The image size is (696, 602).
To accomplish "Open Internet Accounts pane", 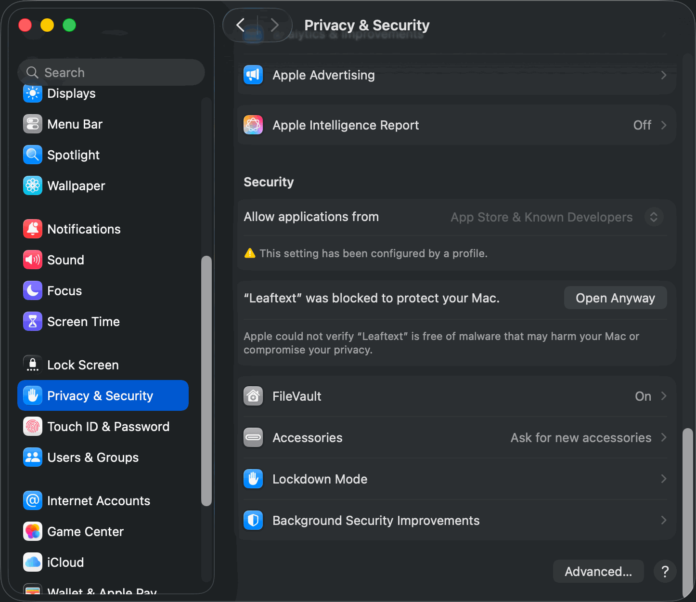I will coord(103,501).
